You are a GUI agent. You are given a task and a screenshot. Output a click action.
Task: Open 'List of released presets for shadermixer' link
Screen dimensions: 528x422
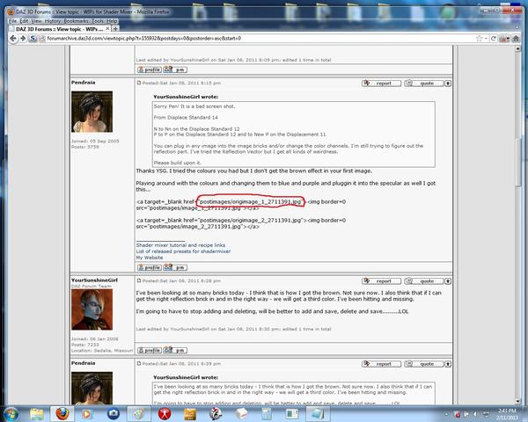coord(183,251)
